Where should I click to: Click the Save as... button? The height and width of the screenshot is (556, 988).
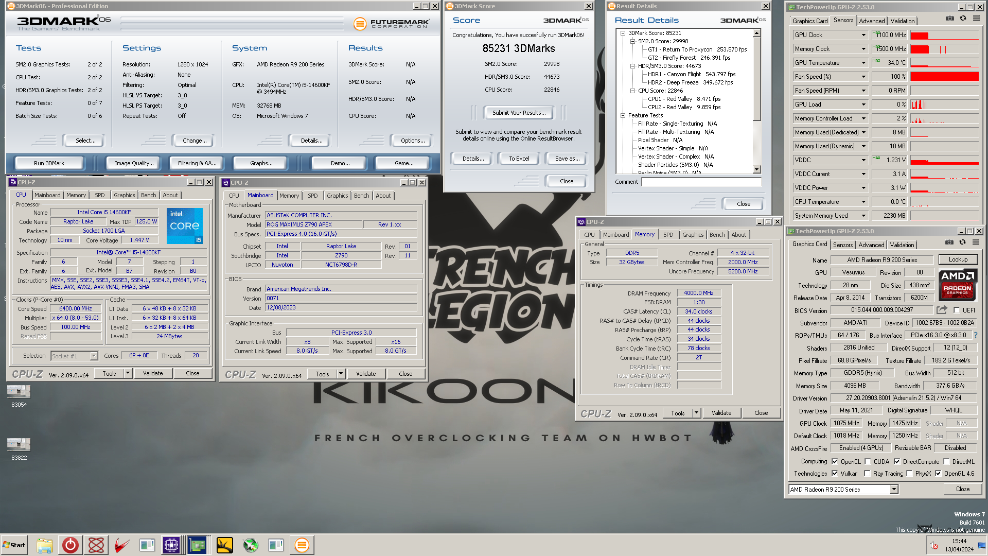[567, 159]
